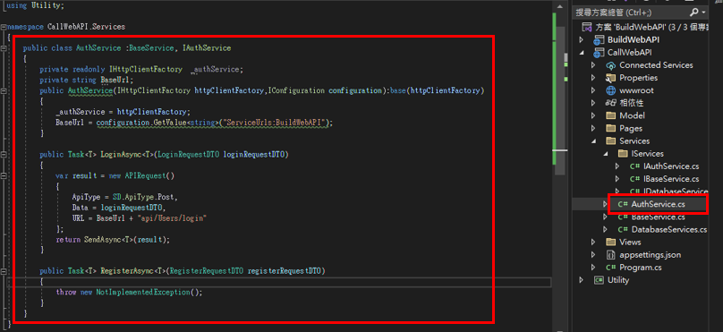723x332 pixels.
Task: Collapse the AuthService class code block
Action: click(4, 48)
